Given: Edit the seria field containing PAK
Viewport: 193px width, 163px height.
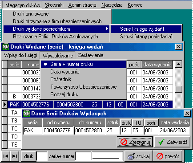Looking at the screenshot, I should click(x=32, y=130).
